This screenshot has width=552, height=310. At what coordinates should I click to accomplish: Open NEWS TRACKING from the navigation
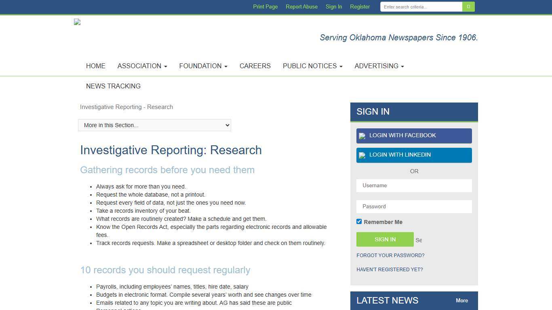(113, 86)
